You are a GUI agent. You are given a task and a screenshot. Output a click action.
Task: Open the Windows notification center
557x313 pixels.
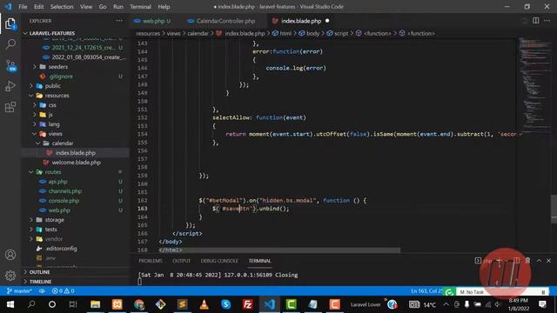(x=542, y=304)
